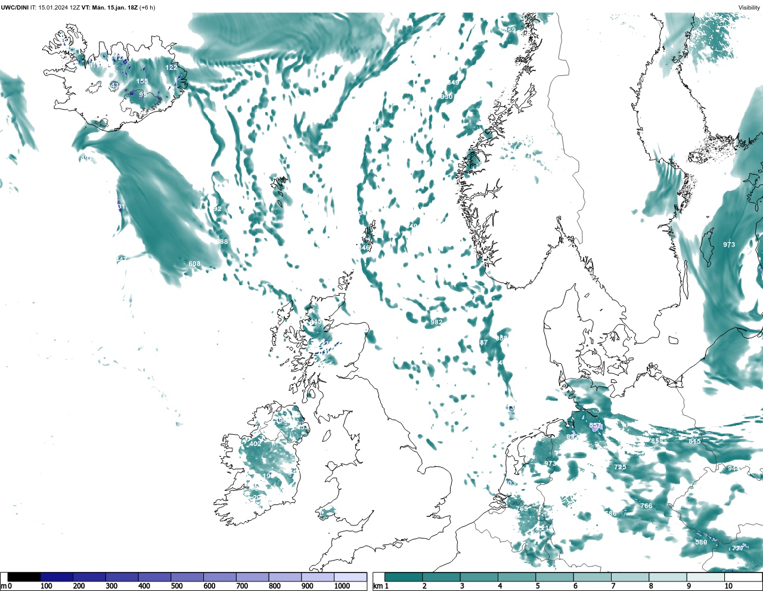This screenshot has width=763, height=591.
Task: Click the 'UWC/DINI' header label
Action: pos(14,7)
